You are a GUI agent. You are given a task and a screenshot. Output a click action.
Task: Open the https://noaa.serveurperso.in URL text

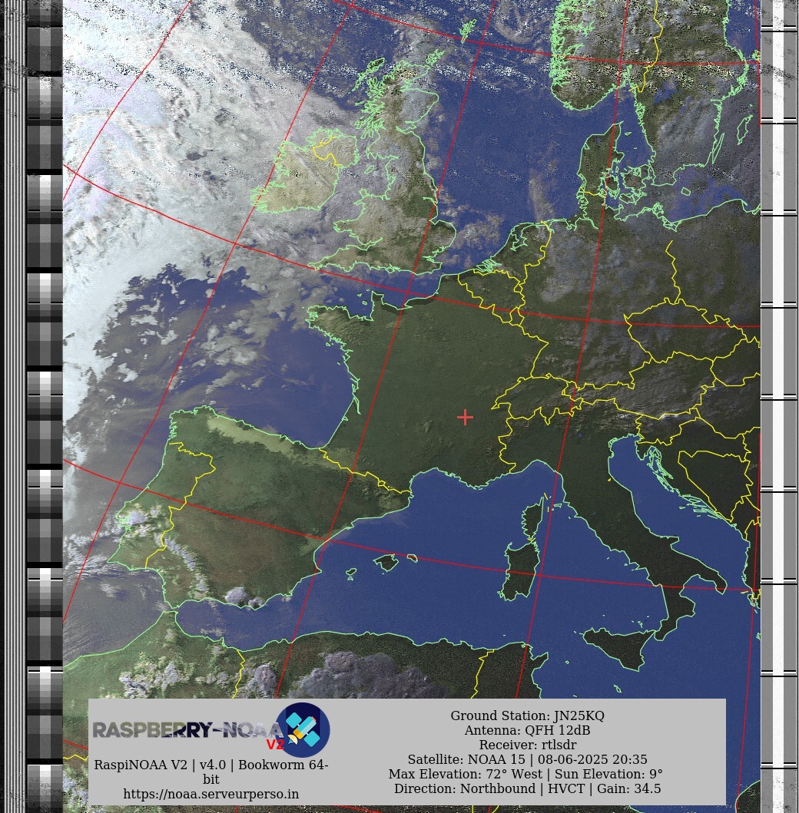[211, 794]
